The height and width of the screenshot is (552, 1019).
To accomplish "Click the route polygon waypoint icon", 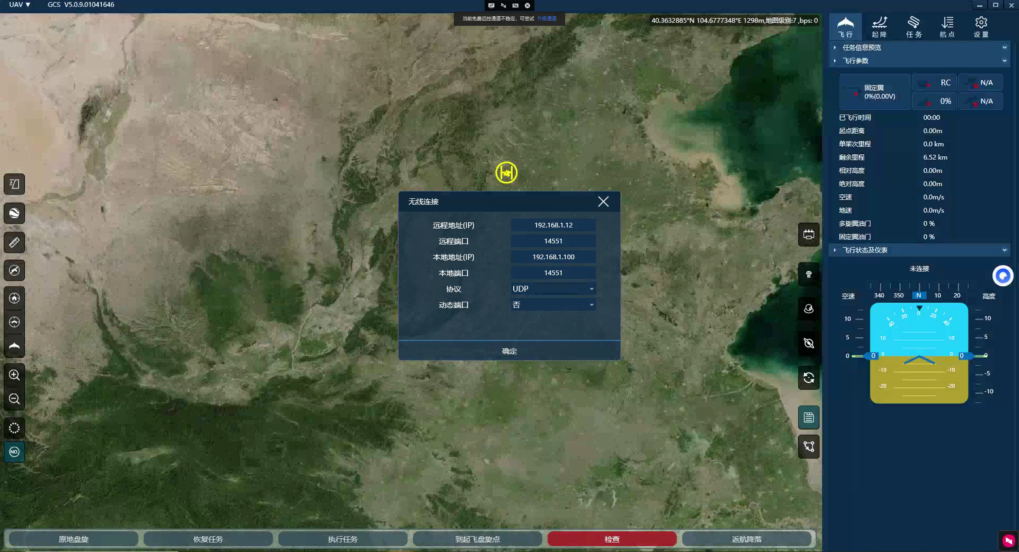I will coord(808,447).
